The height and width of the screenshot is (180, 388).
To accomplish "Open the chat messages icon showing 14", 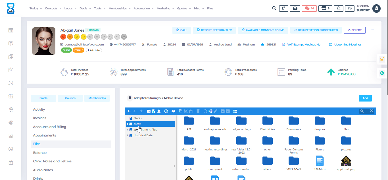I will click(x=309, y=9).
